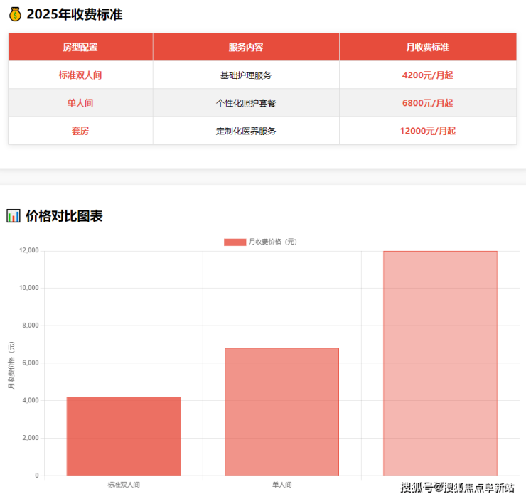Click the money bag icon beside 2025年收费标准
The image size is (526, 499).
click(x=15, y=14)
